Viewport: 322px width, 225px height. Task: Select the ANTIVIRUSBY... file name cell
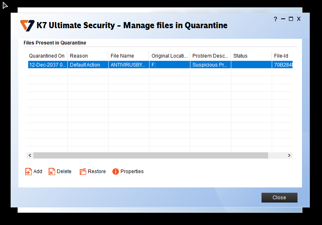[129, 65]
